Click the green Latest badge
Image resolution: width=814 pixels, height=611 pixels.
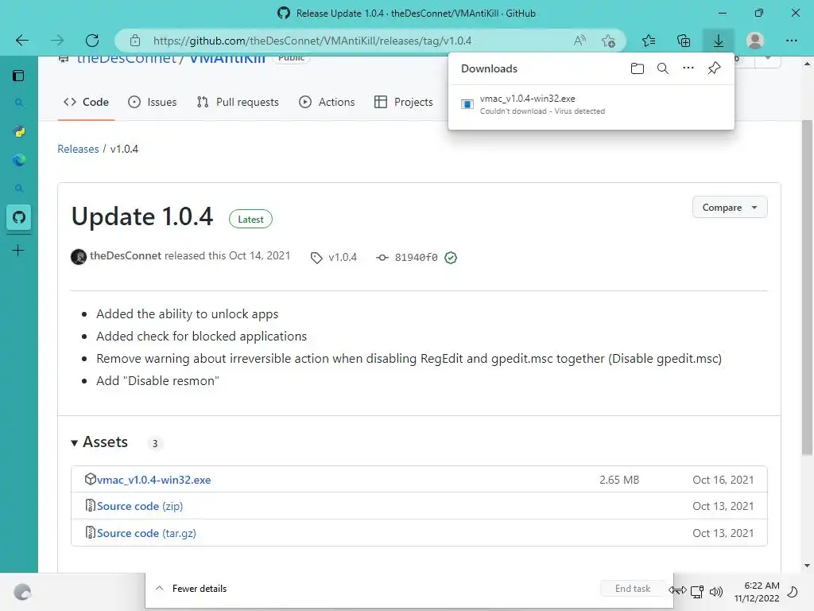coord(250,220)
